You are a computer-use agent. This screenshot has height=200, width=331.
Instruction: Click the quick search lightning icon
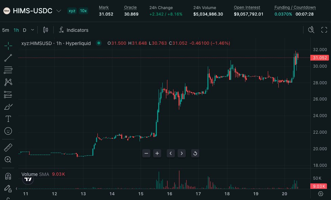311,30
